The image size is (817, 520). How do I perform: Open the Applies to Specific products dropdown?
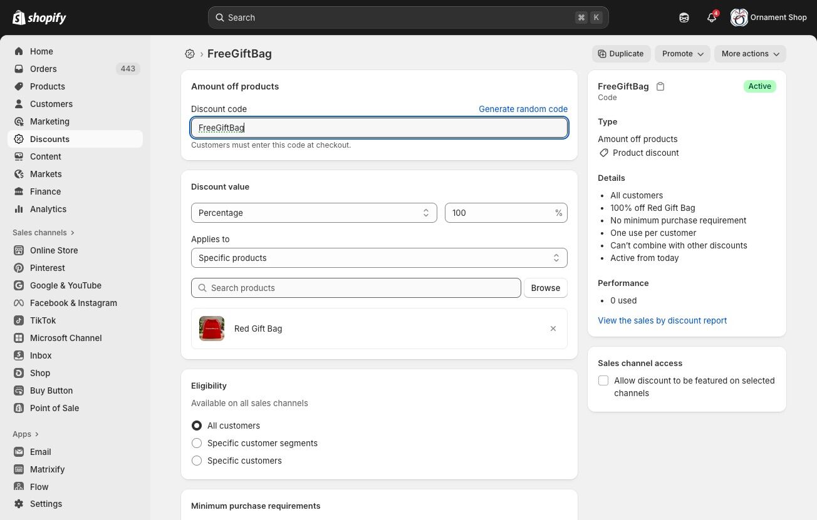click(x=379, y=258)
